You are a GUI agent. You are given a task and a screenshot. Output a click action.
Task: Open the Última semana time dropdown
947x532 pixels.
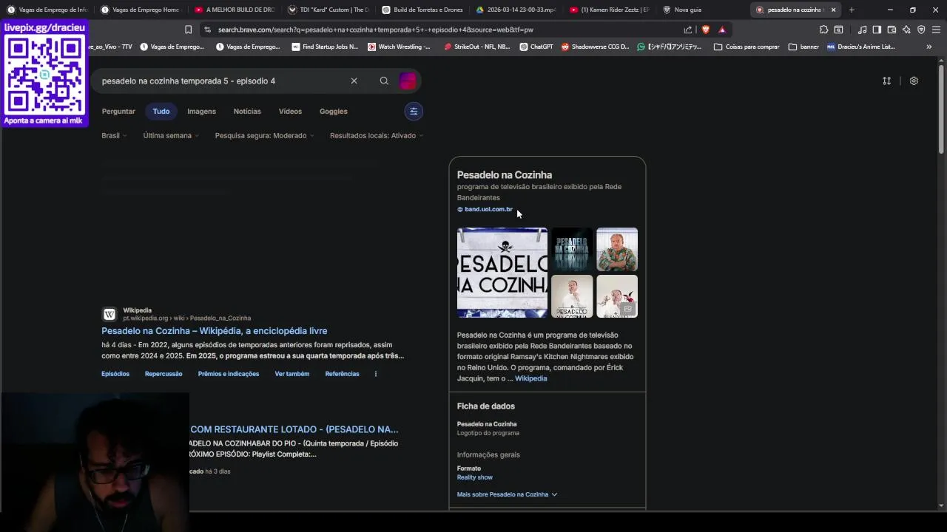tap(172, 135)
